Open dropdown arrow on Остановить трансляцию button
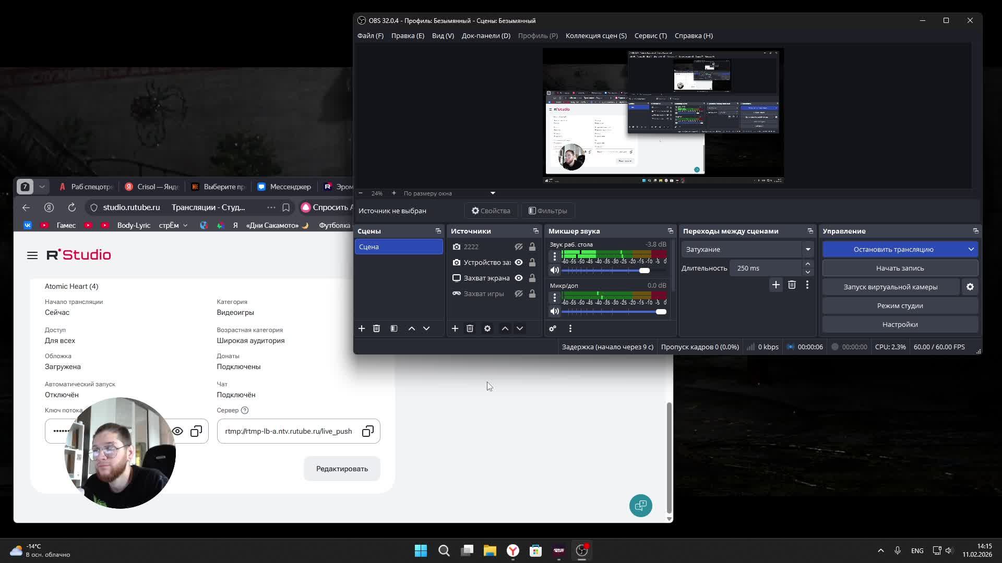 tap(971, 249)
